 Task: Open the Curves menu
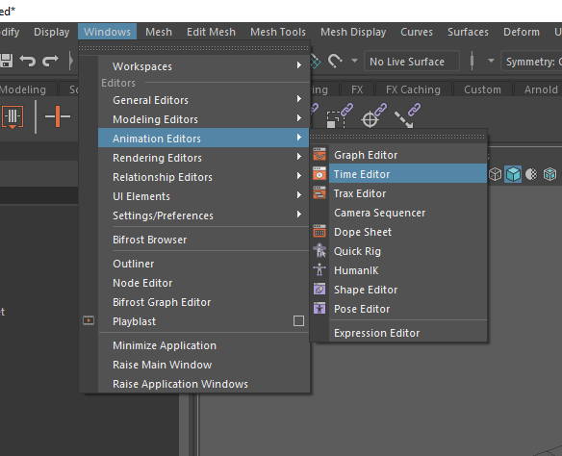coord(417,32)
